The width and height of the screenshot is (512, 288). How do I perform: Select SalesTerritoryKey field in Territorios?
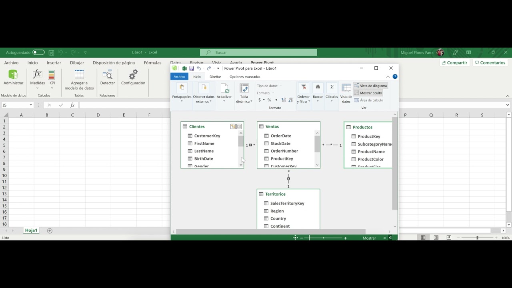(x=287, y=204)
